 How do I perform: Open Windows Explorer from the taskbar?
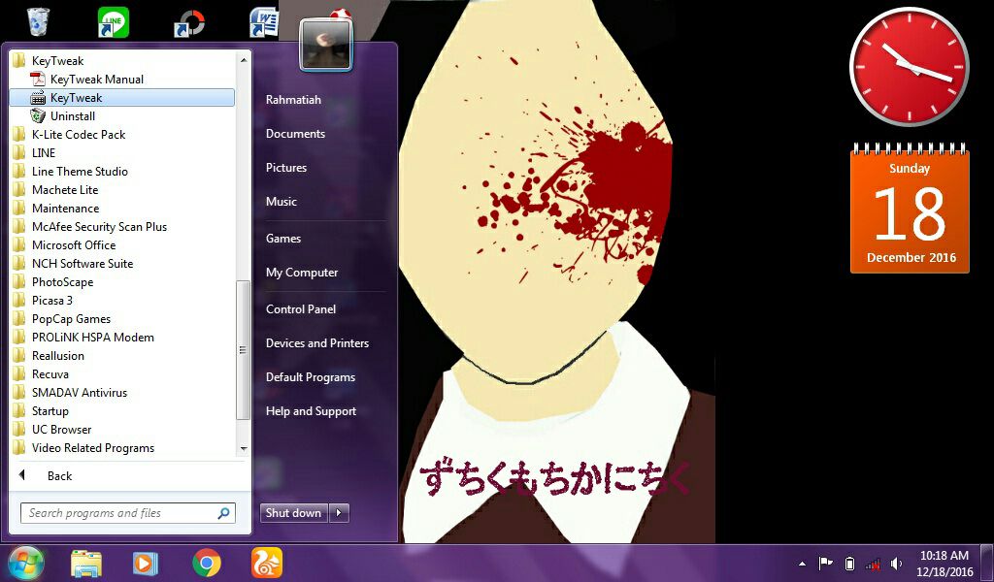(x=86, y=563)
